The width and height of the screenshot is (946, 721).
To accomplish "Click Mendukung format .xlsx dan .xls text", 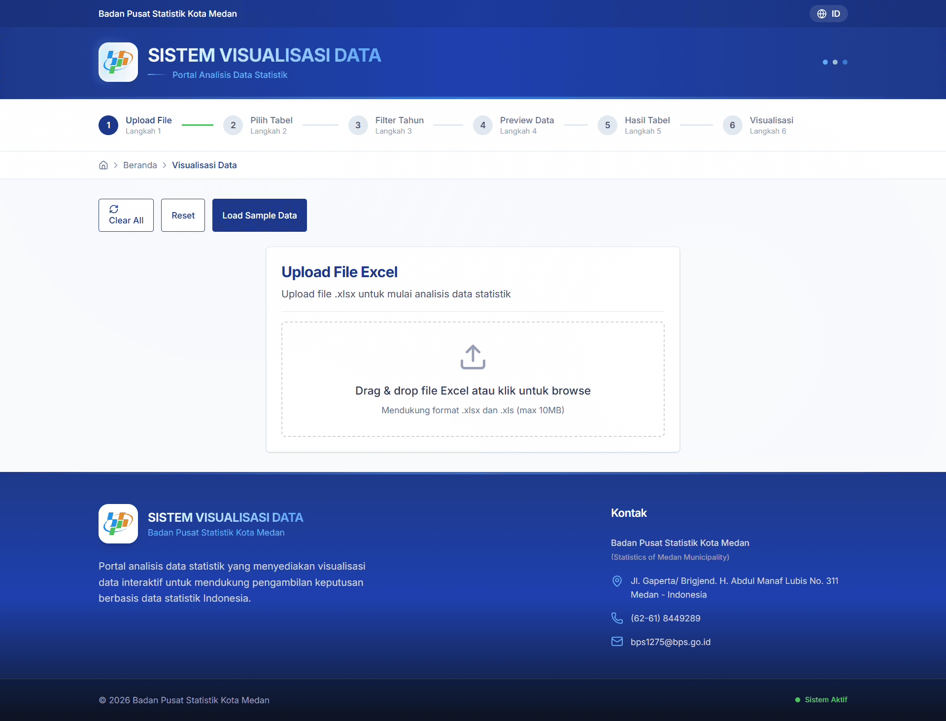I will [x=473, y=410].
